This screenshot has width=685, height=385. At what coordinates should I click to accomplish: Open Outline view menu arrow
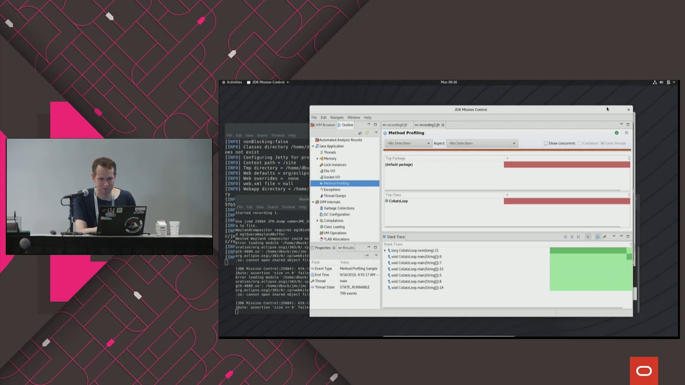pyautogui.click(x=376, y=132)
